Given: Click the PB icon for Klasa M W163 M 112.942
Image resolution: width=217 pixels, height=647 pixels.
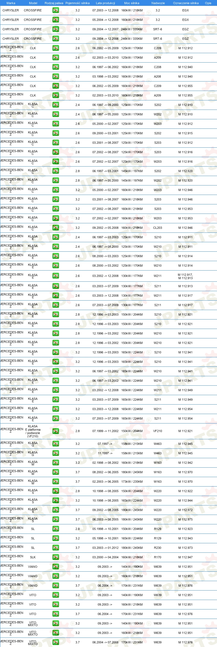Looking at the screenshot, I should [x=55, y=463].
